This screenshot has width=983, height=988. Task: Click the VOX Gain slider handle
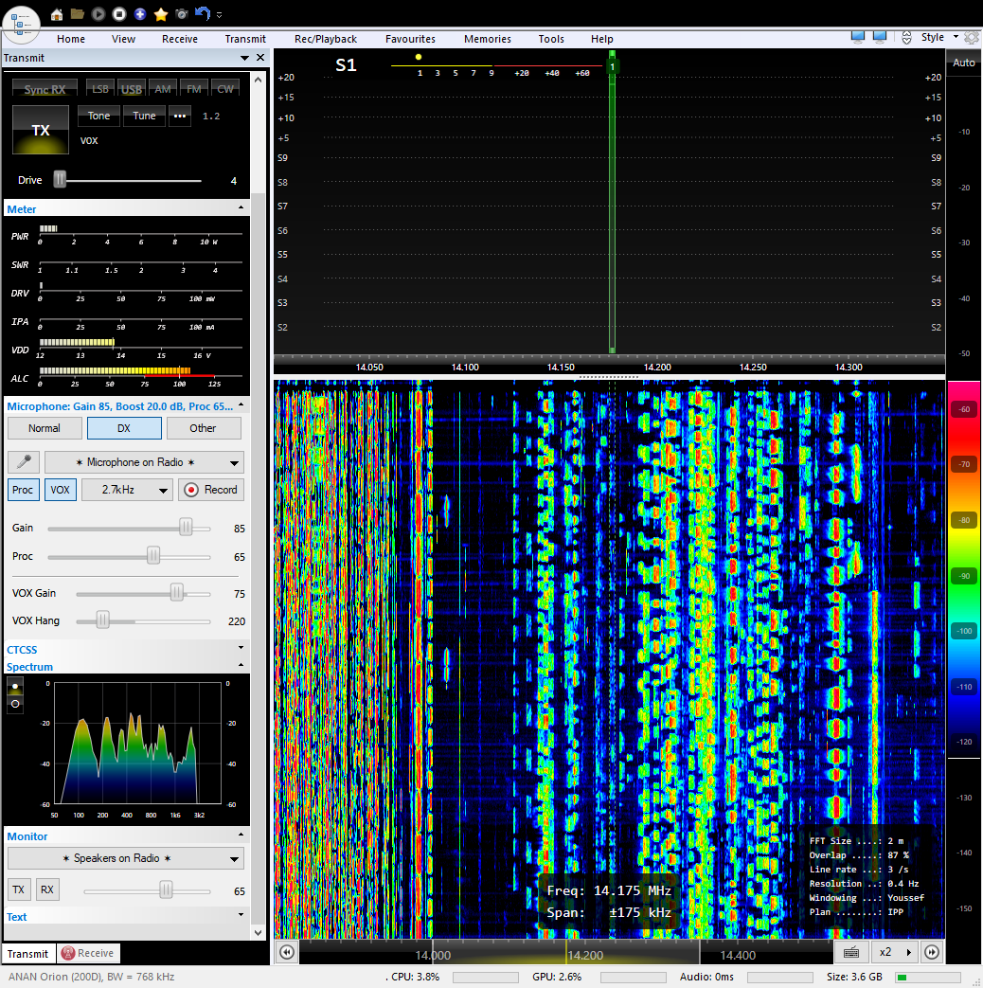pyautogui.click(x=176, y=593)
